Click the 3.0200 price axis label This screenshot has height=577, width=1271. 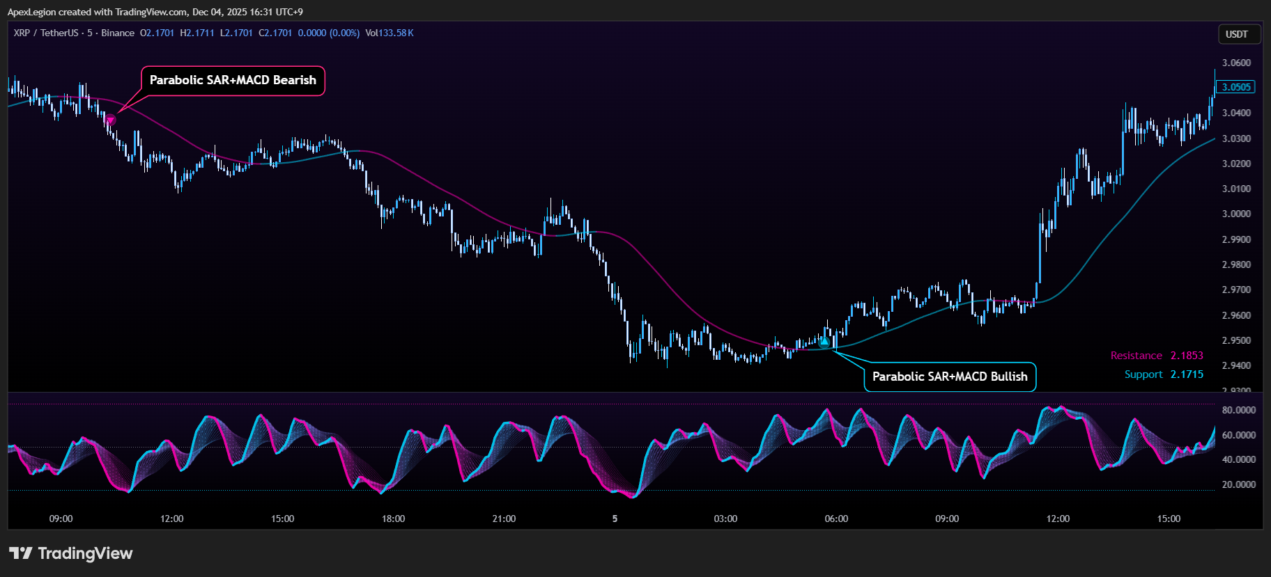tap(1237, 164)
